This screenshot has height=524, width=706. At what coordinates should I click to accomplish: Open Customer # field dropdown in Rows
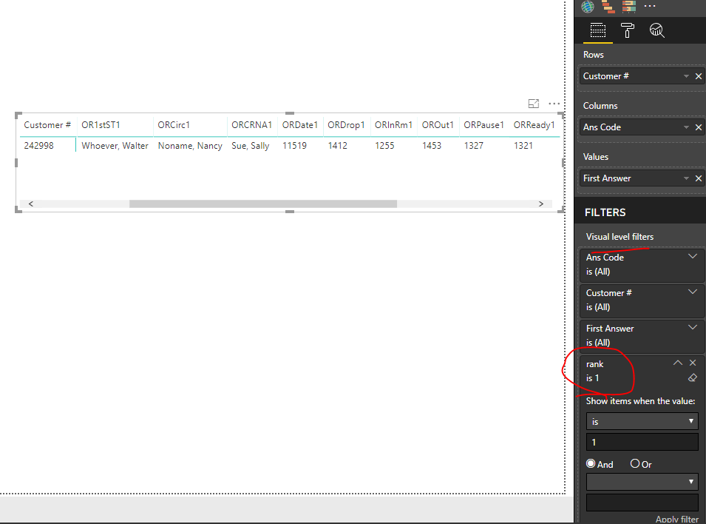click(x=686, y=76)
